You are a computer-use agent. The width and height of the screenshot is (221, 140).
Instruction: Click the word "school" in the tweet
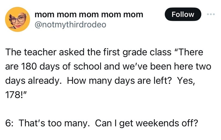(x=87, y=67)
